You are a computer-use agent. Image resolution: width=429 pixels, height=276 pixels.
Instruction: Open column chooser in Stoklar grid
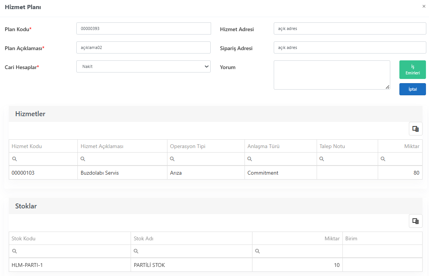point(416,221)
